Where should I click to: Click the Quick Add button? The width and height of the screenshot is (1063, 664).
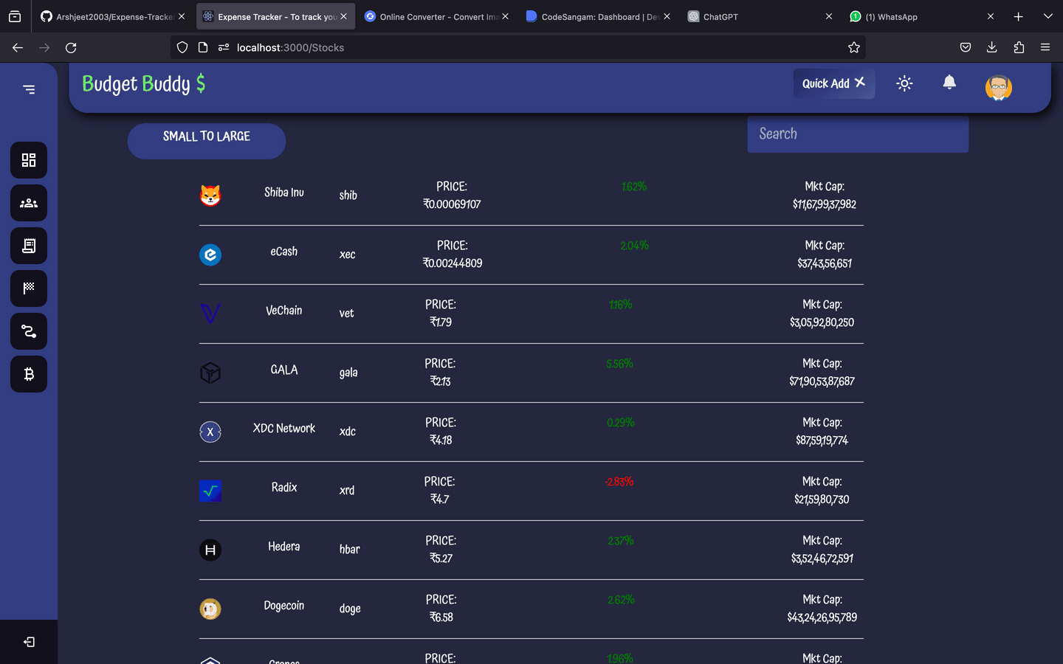coord(834,83)
